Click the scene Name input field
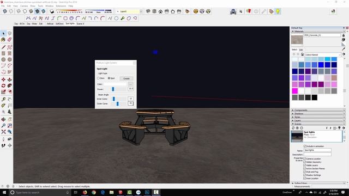The width and height of the screenshot is (349, 196). [317, 150]
